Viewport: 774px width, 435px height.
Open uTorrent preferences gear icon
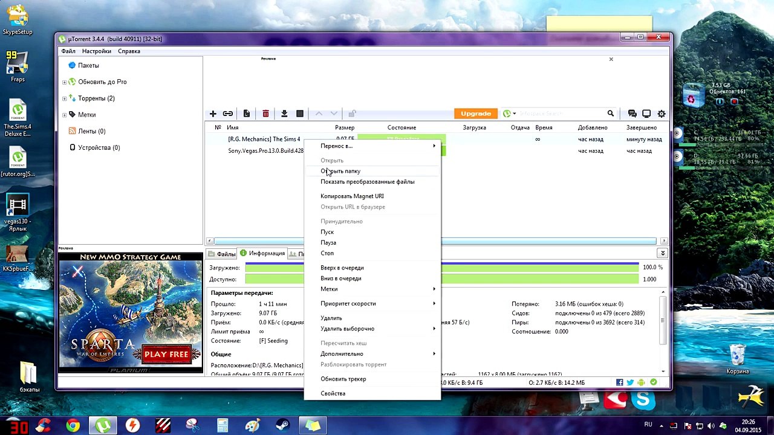(x=662, y=114)
